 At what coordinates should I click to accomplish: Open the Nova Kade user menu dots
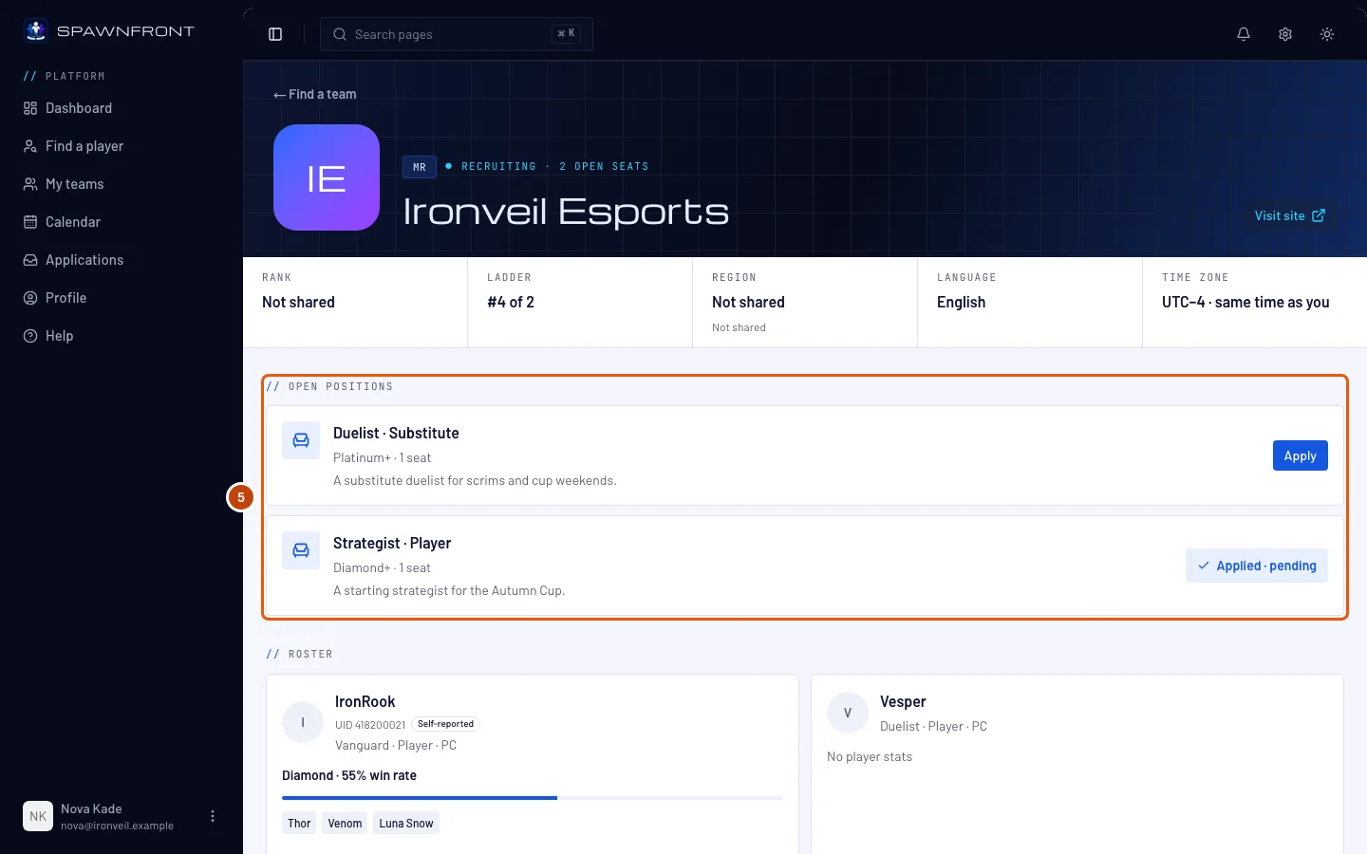(213, 816)
